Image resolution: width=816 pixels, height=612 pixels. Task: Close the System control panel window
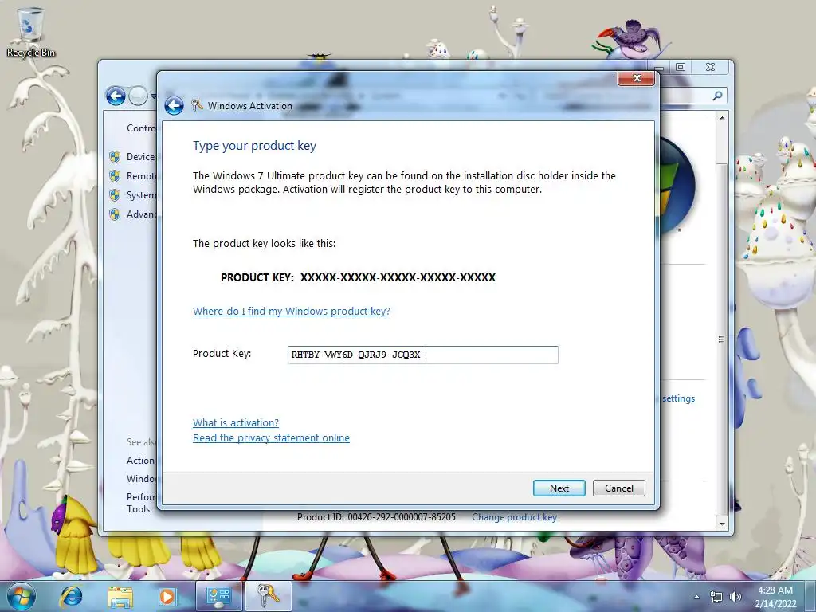tap(710, 67)
